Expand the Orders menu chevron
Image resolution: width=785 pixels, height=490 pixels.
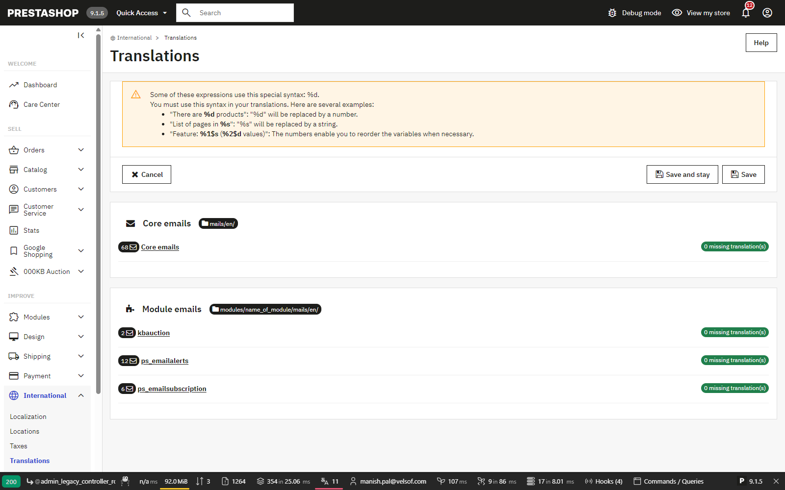pos(81,150)
